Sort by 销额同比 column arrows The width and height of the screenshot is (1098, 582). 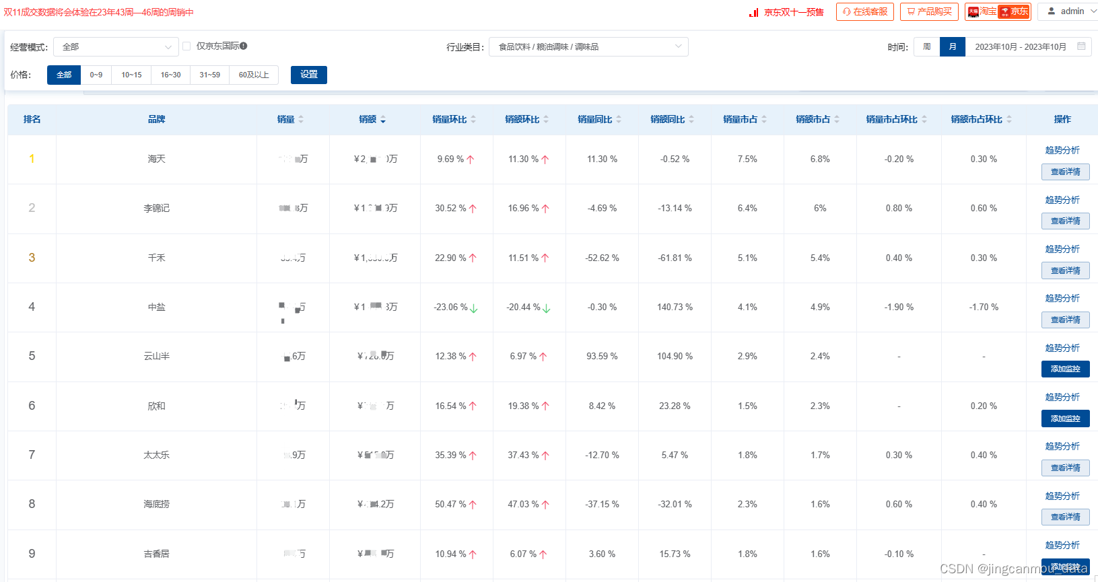pos(691,119)
